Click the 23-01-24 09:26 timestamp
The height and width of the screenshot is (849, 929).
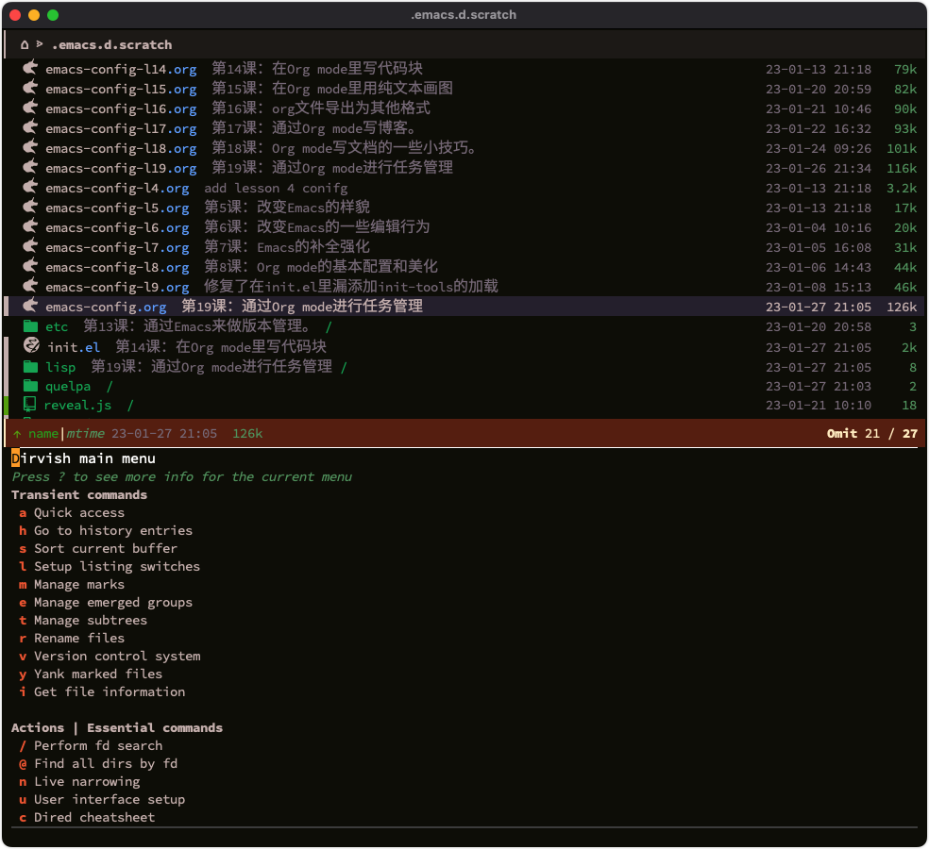coord(819,149)
